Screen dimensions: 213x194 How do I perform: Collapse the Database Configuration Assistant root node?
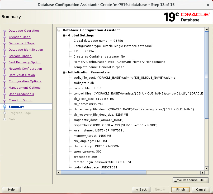tap(59, 30)
